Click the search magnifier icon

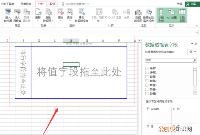point(195,60)
